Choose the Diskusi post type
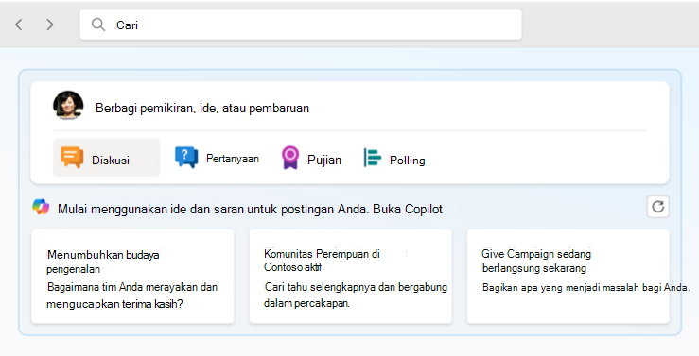Viewport: 699px width, 356px height. [107, 158]
